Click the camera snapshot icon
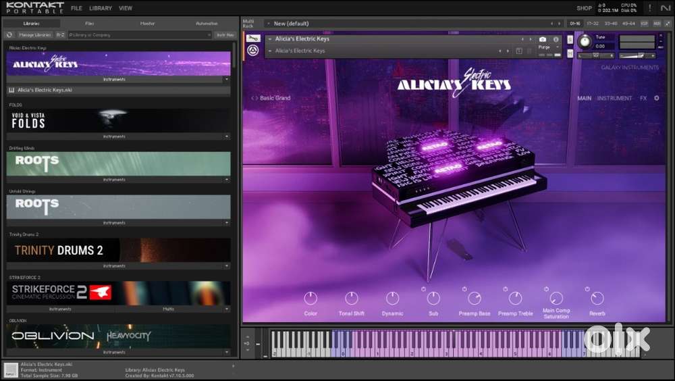 click(543, 40)
